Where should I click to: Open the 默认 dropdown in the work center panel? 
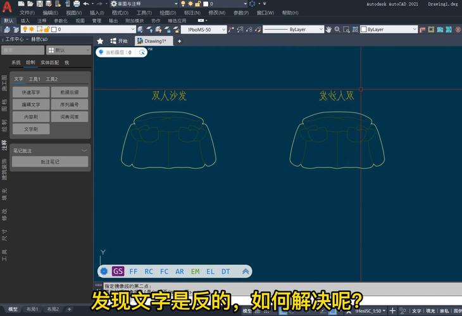68,51
